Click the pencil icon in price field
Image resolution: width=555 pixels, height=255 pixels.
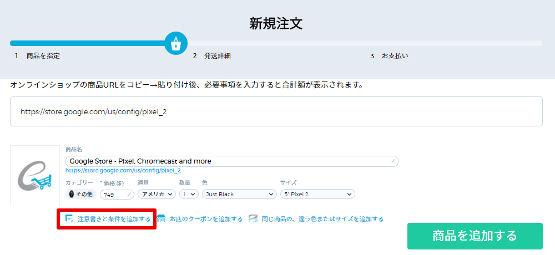[x=129, y=194]
